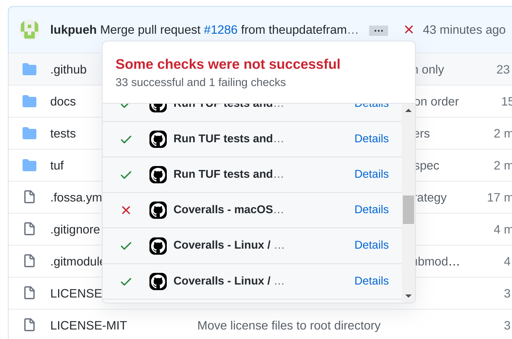Click the .fossa.yml file icon
This screenshot has height=339, width=512.
point(29,197)
